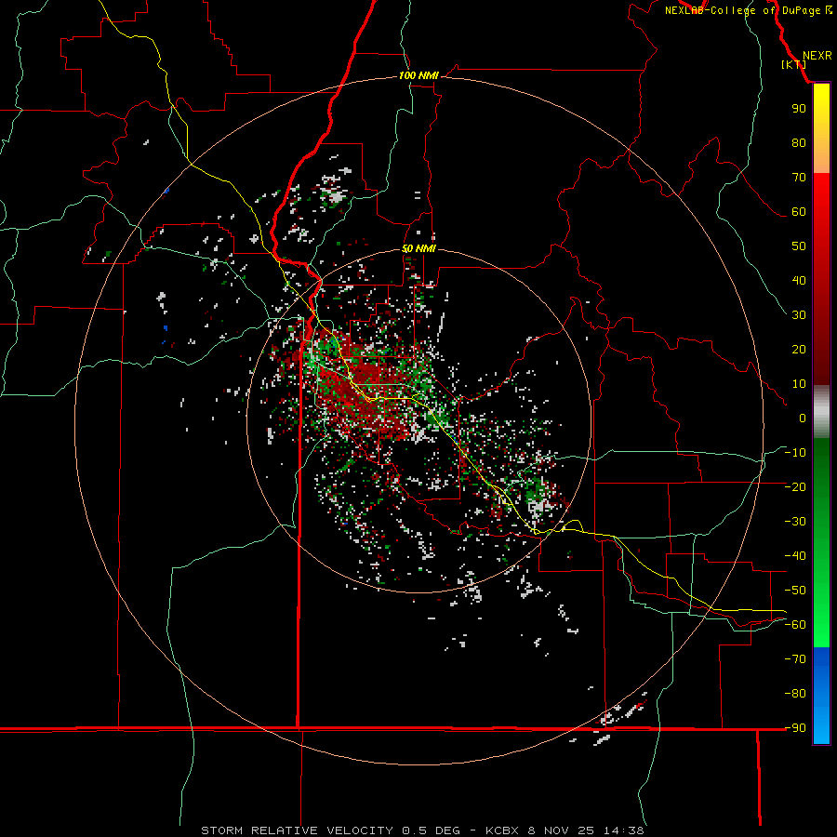Click the 20 value on the velocity scale

click(x=799, y=349)
